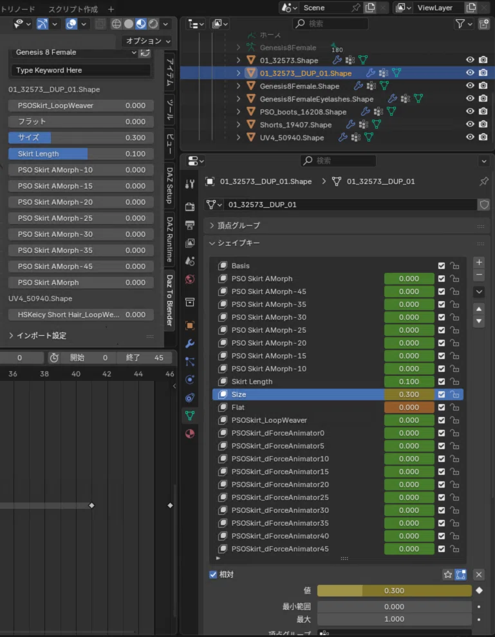Expand 01_32573__DUP_01.Shape tree row
The height and width of the screenshot is (637, 495).
click(x=239, y=73)
